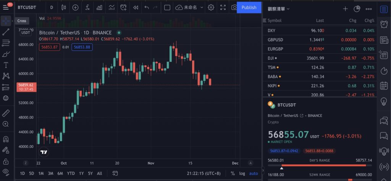Click the Publish button
The height and width of the screenshot is (181, 391).
point(249,8)
